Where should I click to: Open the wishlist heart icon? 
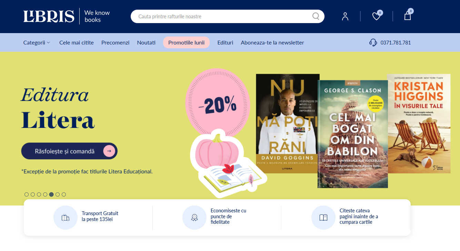[x=376, y=16]
